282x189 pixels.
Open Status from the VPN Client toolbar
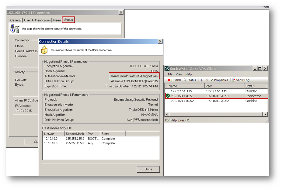coord(190,80)
